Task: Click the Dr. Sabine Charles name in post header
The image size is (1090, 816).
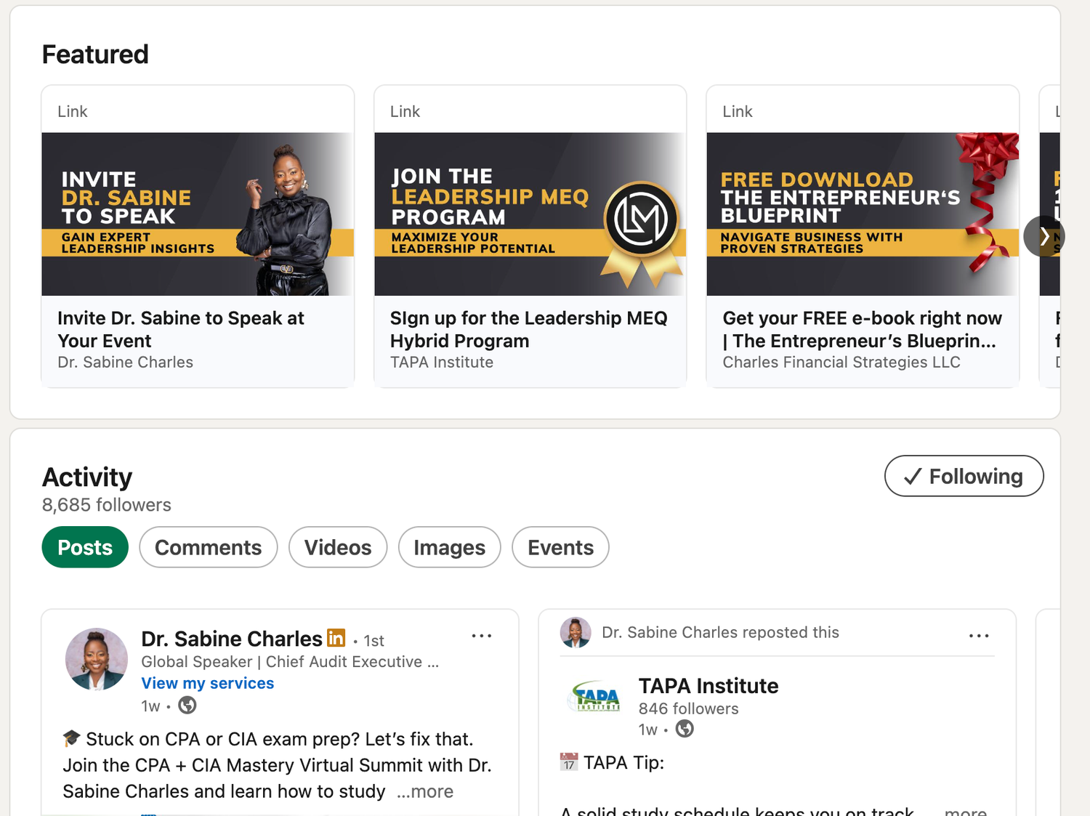Action: (232, 639)
